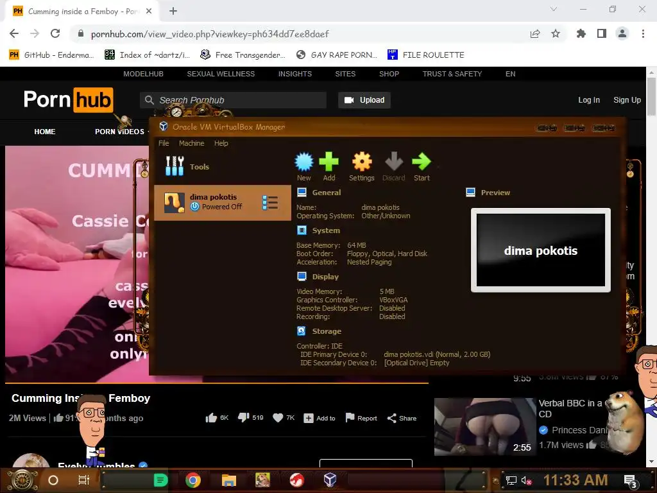The height and width of the screenshot is (493, 657).
Task: Select the dima pokotis VM entry
Action: click(223, 202)
